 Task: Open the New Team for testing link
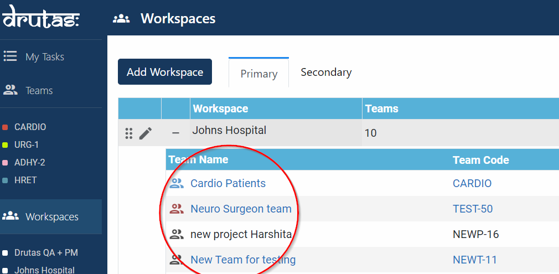[x=243, y=260]
